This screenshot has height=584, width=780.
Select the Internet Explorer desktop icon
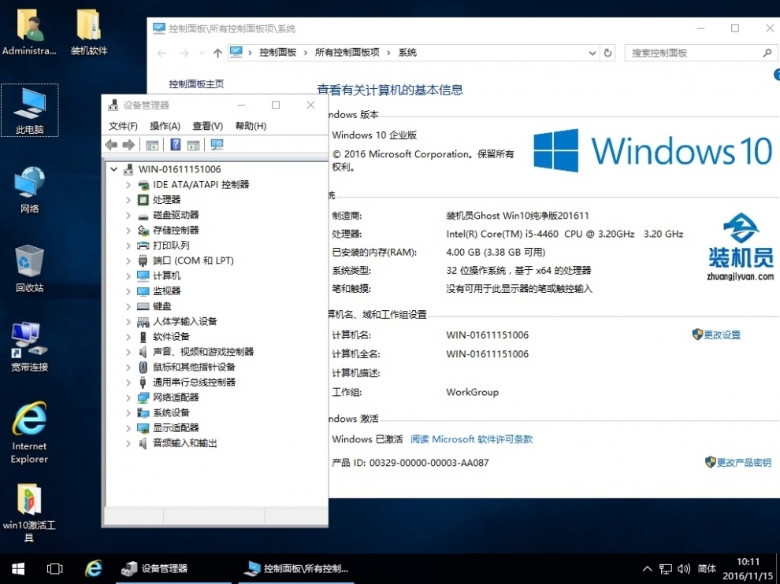pos(30,432)
